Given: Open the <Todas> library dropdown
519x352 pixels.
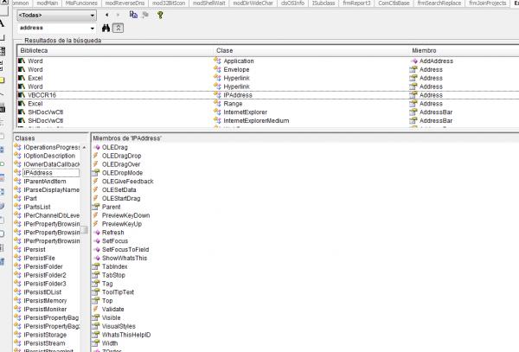Looking at the screenshot, I should [x=92, y=16].
